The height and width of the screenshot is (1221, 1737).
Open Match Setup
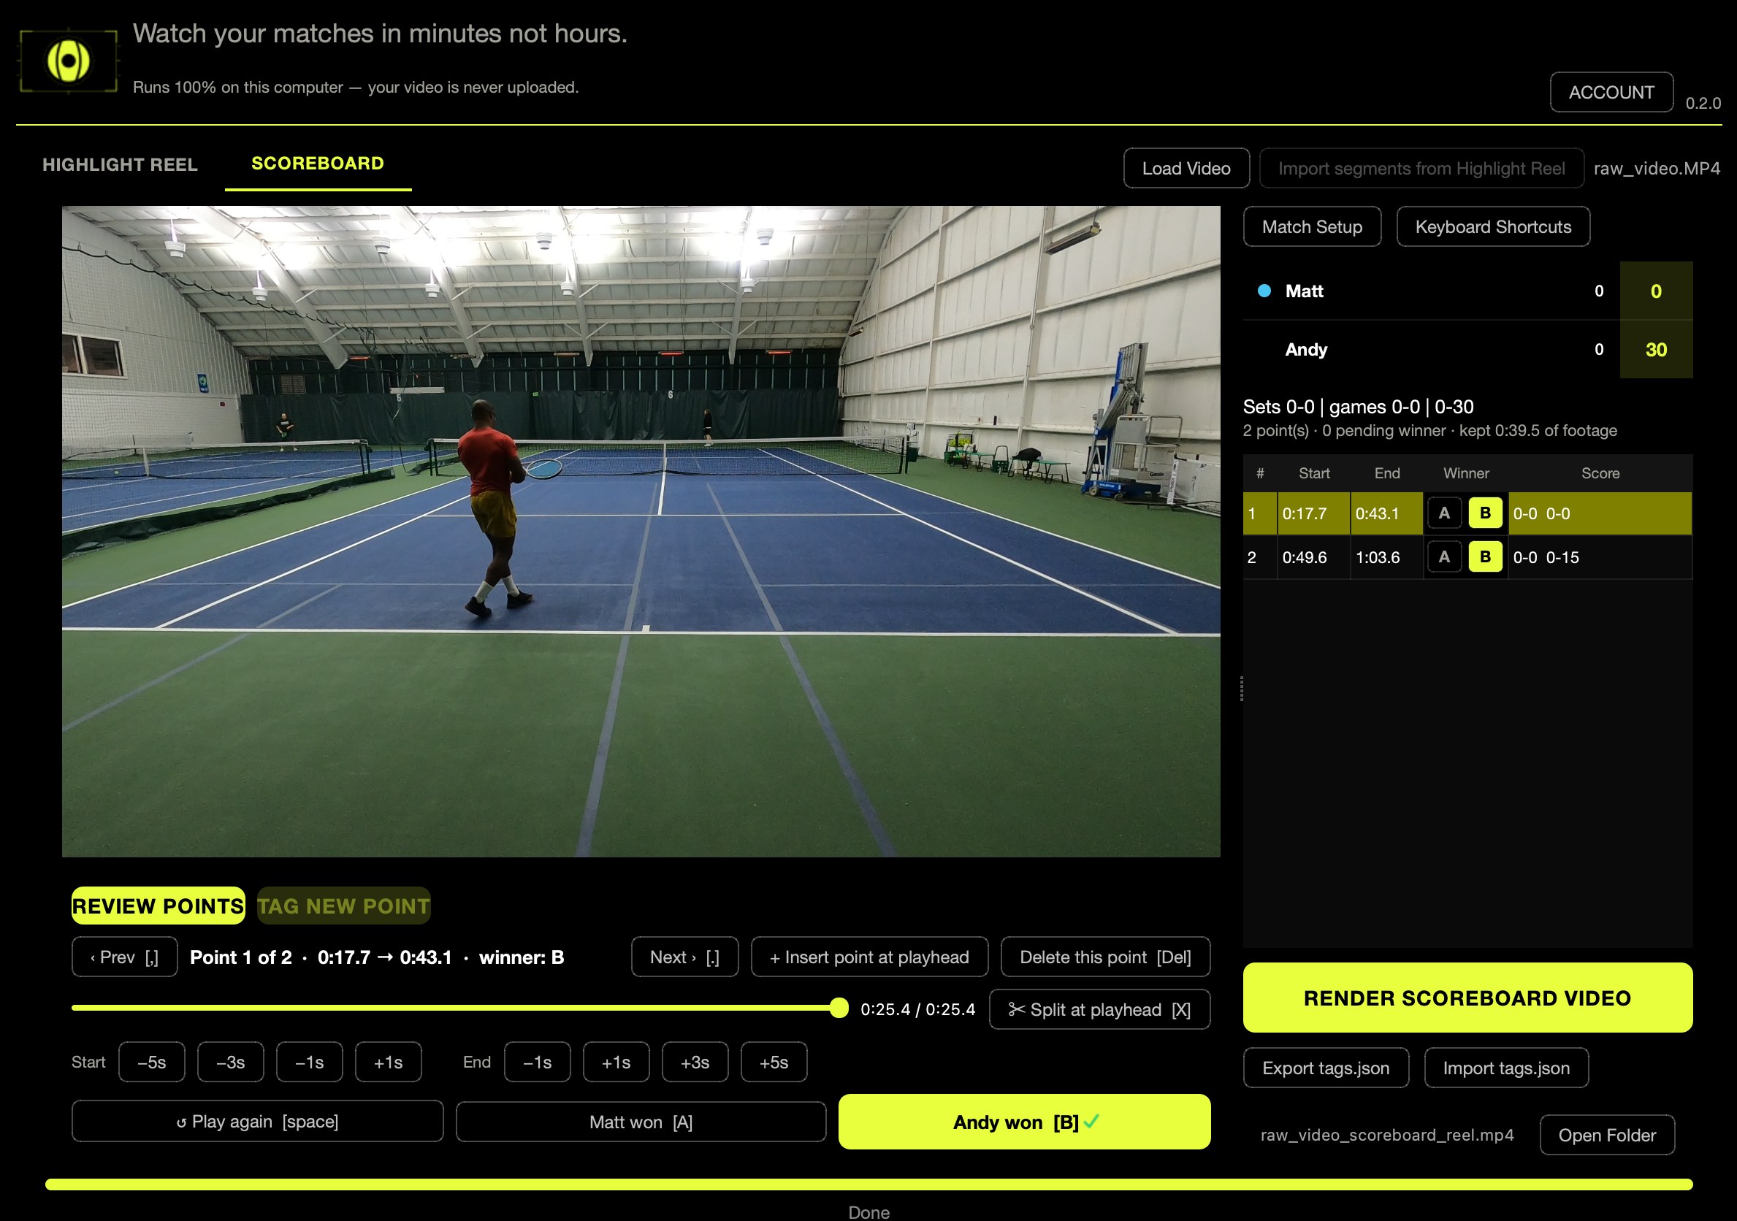point(1312,226)
